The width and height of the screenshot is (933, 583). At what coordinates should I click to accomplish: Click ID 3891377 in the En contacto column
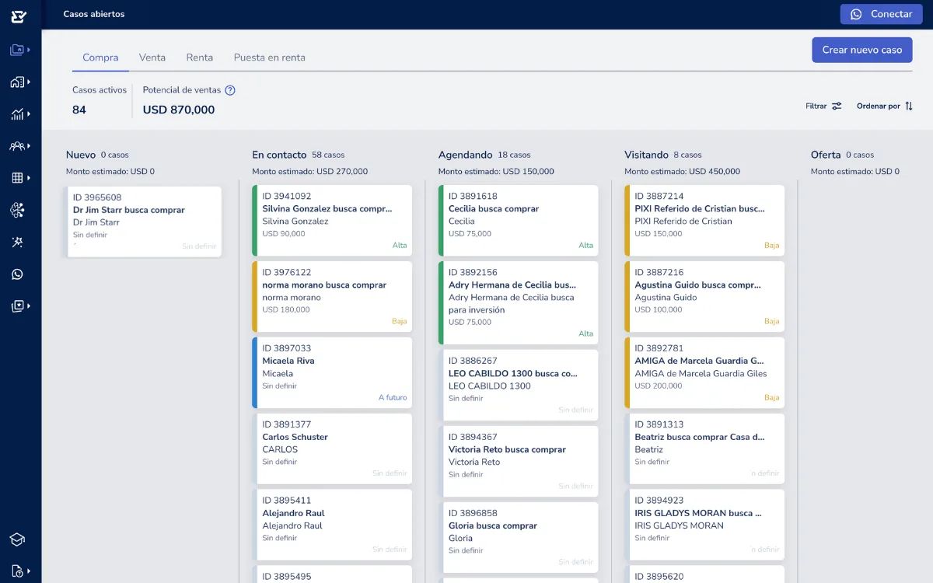[x=286, y=424]
